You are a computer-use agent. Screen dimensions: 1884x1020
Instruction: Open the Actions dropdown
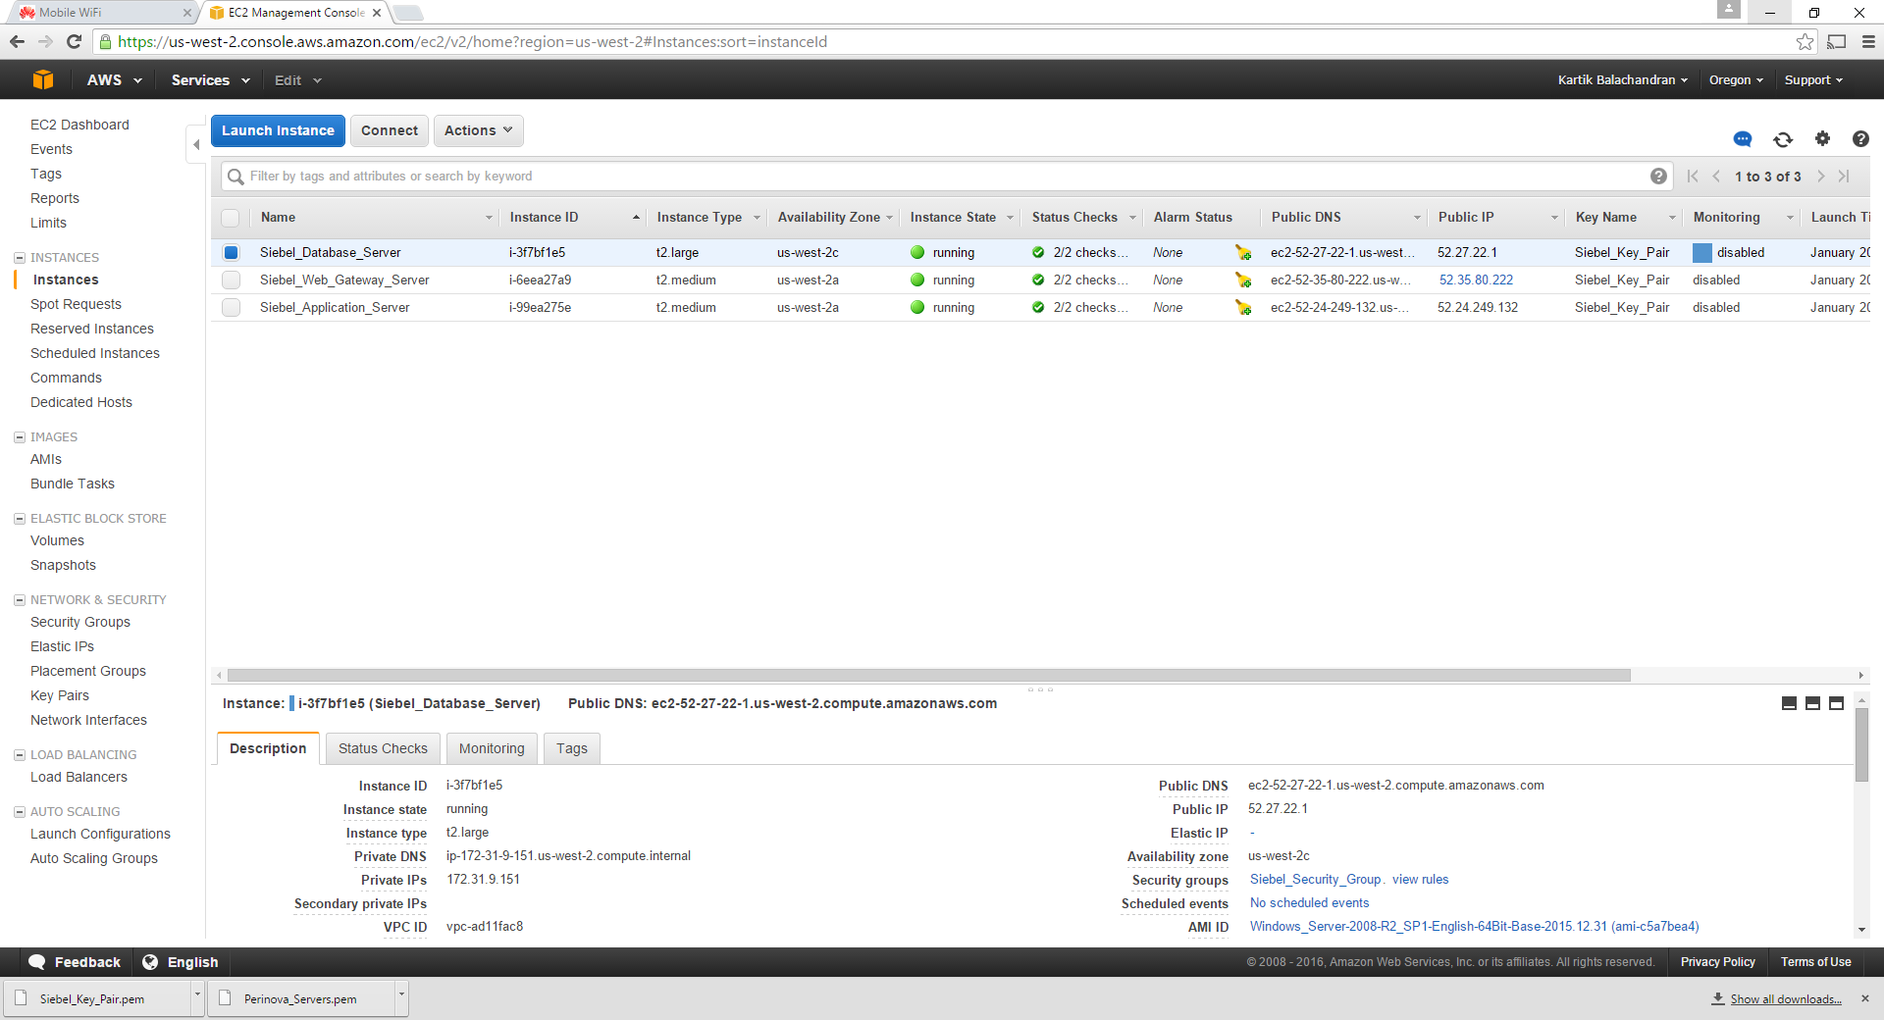478,130
